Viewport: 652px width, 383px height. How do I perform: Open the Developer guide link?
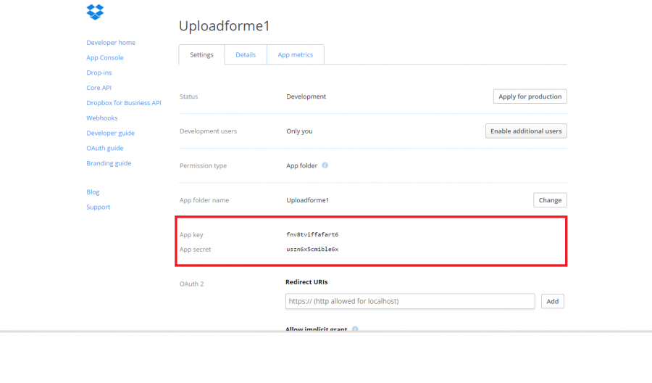coord(110,133)
